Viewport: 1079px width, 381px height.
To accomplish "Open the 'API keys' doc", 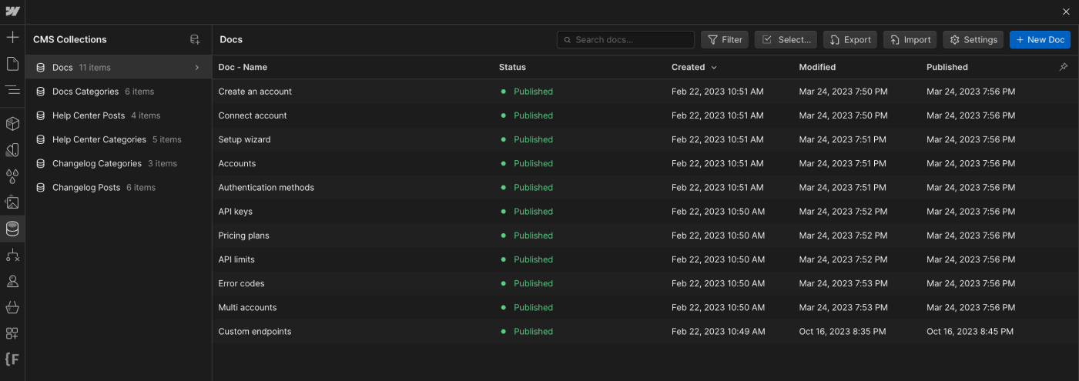I will (x=235, y=211).
